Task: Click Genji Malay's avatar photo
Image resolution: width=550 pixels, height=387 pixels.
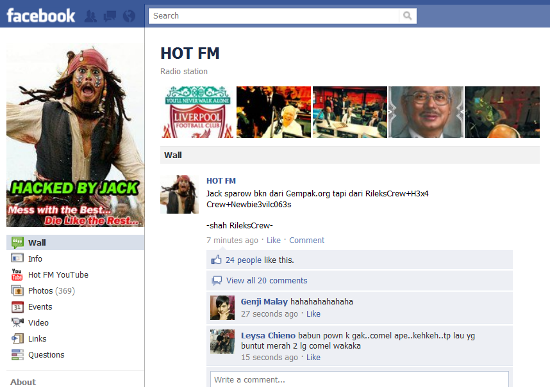Action: click(x=222, y=308)
